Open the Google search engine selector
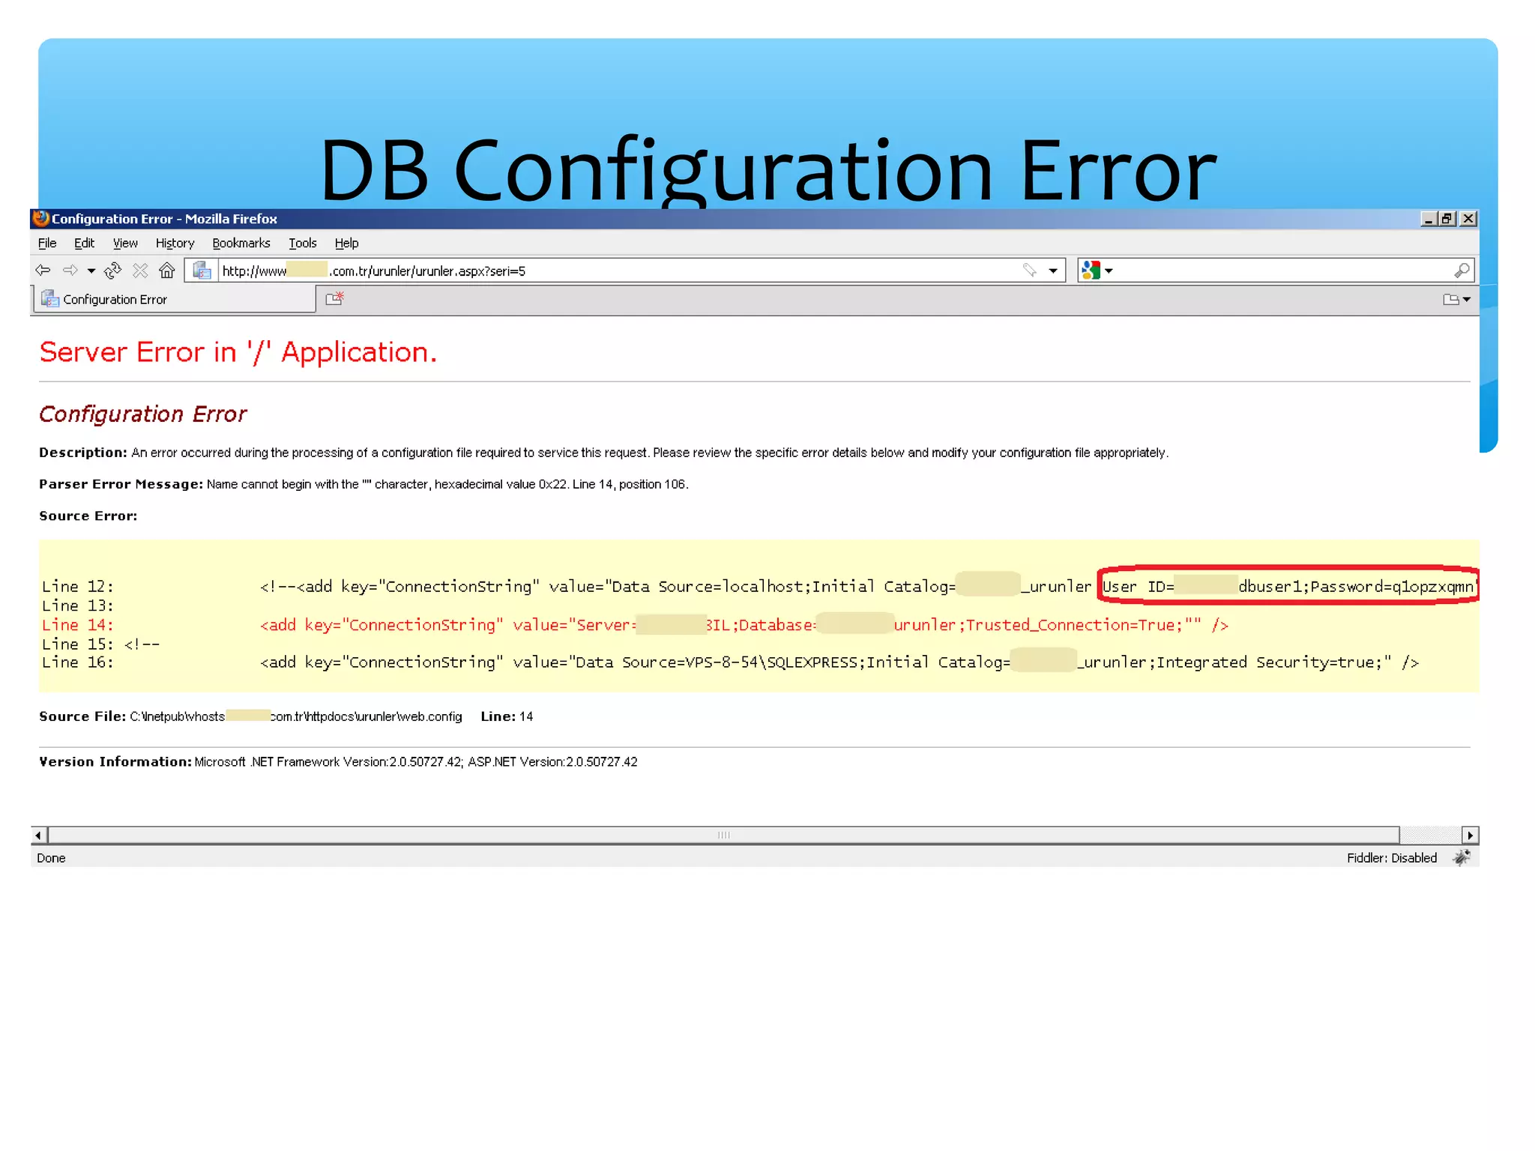This screenshot has width=1535, height=1151. 1097,270
